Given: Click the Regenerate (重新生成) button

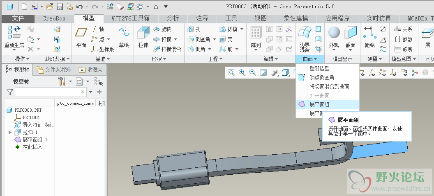Looking at the screenshot, I should (x=14, y=37).
